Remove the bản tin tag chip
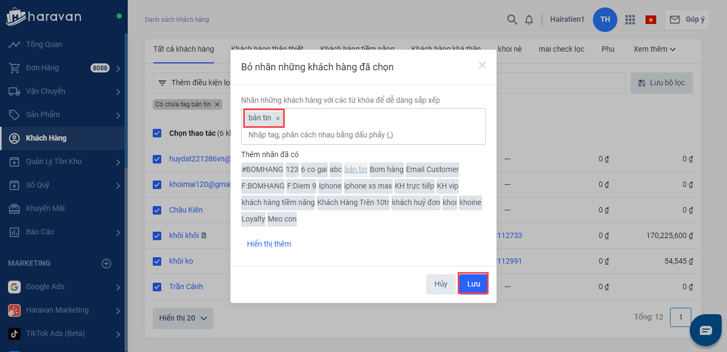The image size is (727, 352). [278, 118]
